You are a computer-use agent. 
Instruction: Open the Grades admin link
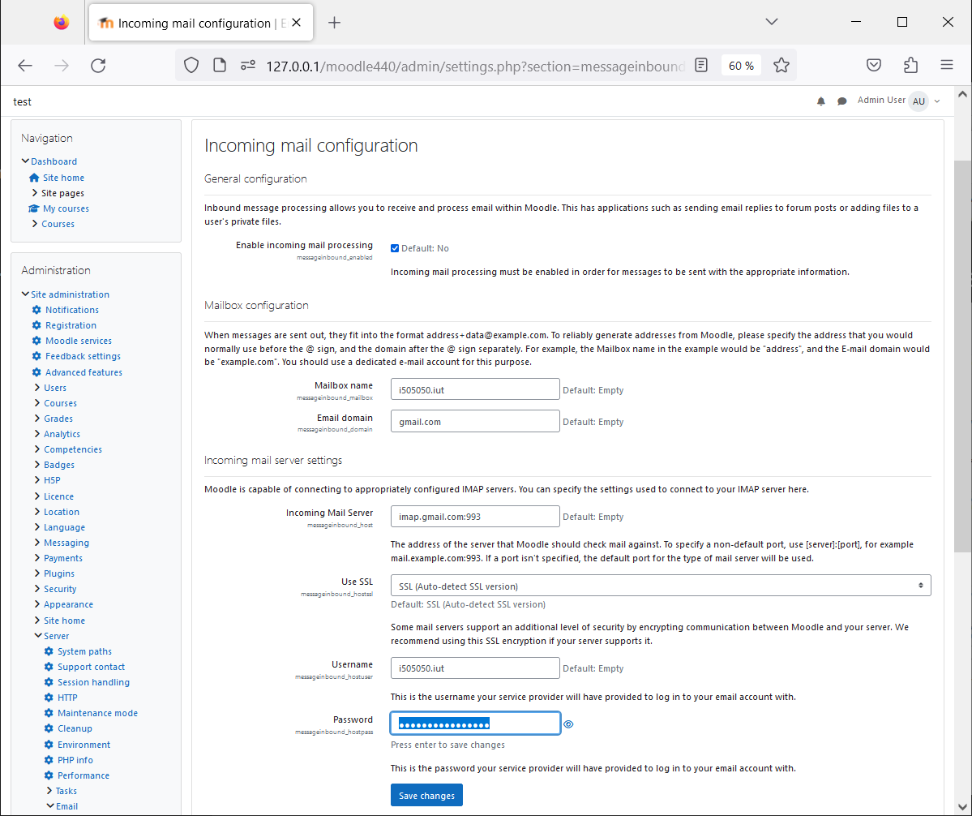coord(58,419)
